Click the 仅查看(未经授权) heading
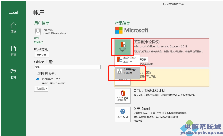This screenshot has width=223, height=136. tap(147, 42)
